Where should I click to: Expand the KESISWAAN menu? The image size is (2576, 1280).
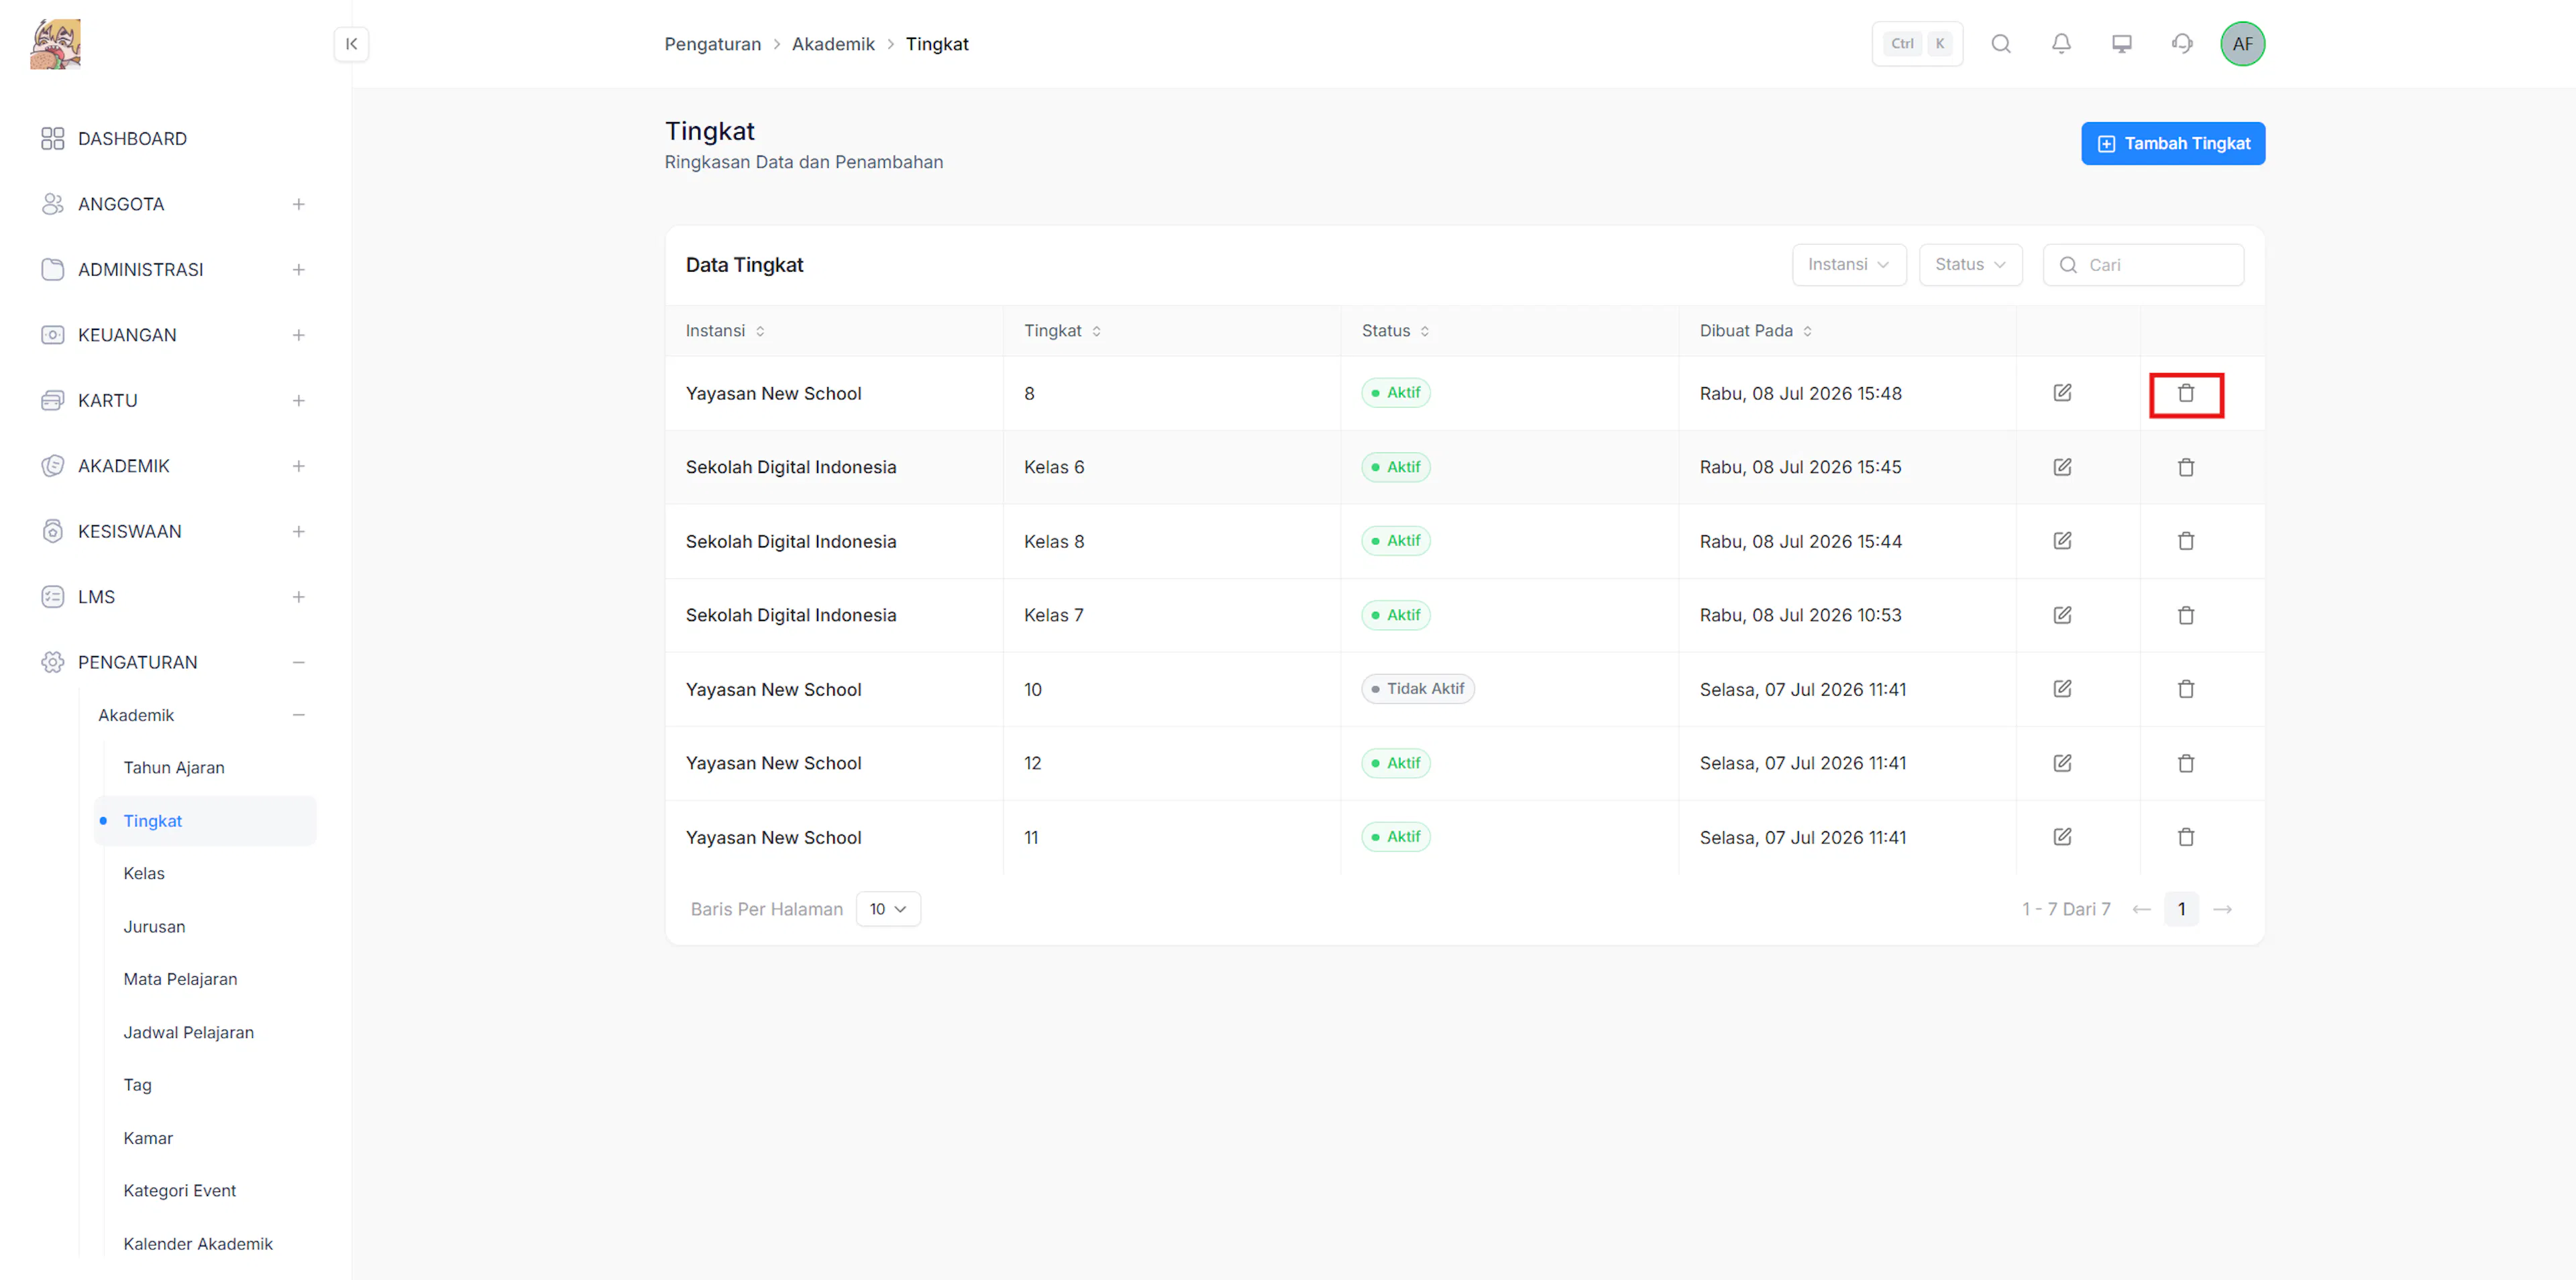(x=298, y=532)
